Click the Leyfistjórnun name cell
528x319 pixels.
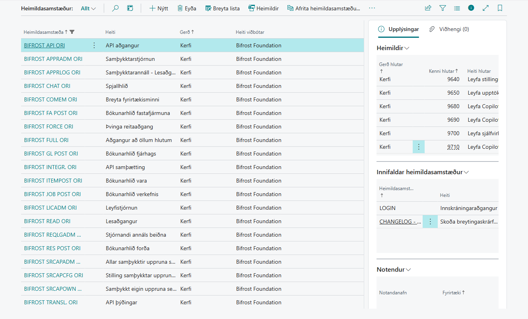click(x=121, y=208)
